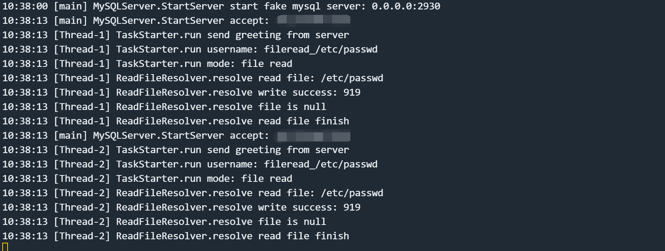
Task: Click the 10:38:00 timestamp on first line
Action: pyautogui.click(x=25, y=6)
